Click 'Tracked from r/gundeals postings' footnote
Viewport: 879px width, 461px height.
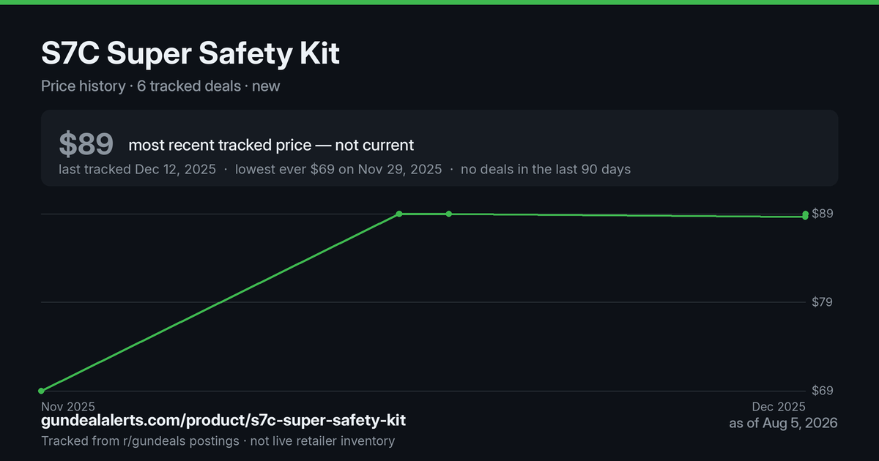tap(140, 441)
